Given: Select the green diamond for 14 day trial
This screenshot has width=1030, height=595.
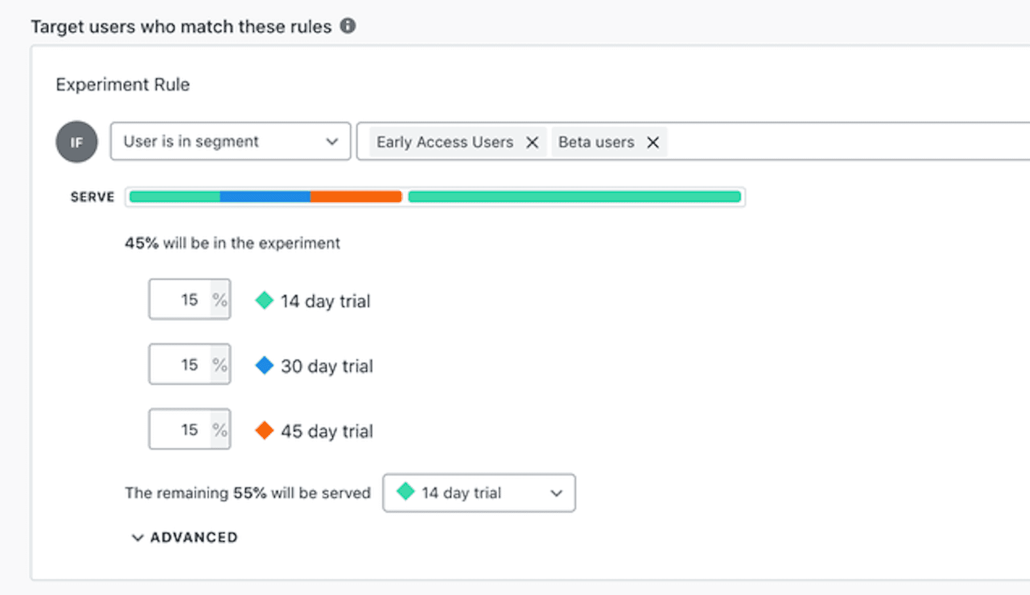Looking at the screenshot, I should pos(263,300).
